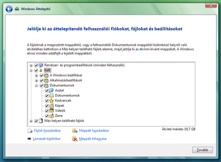Click the Windows Áttelepítő title icon
The width and height of the screenshot is (221, 162).
[x=17, y=9]
